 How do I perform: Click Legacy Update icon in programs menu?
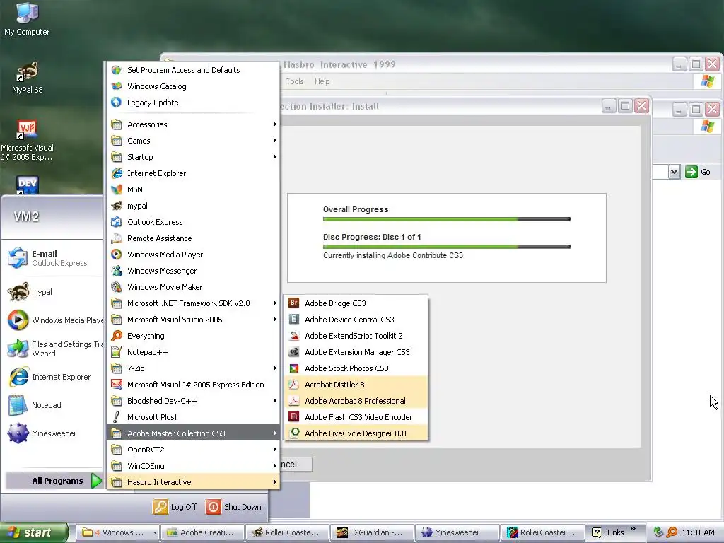click(117, 103)
